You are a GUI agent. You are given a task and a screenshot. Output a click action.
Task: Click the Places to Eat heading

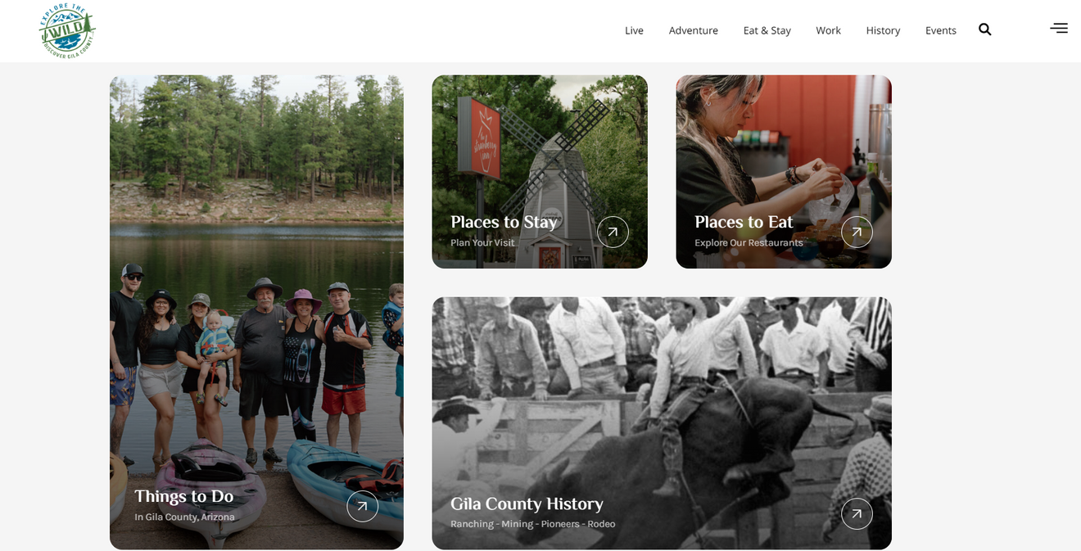click(x=744, y=222)
